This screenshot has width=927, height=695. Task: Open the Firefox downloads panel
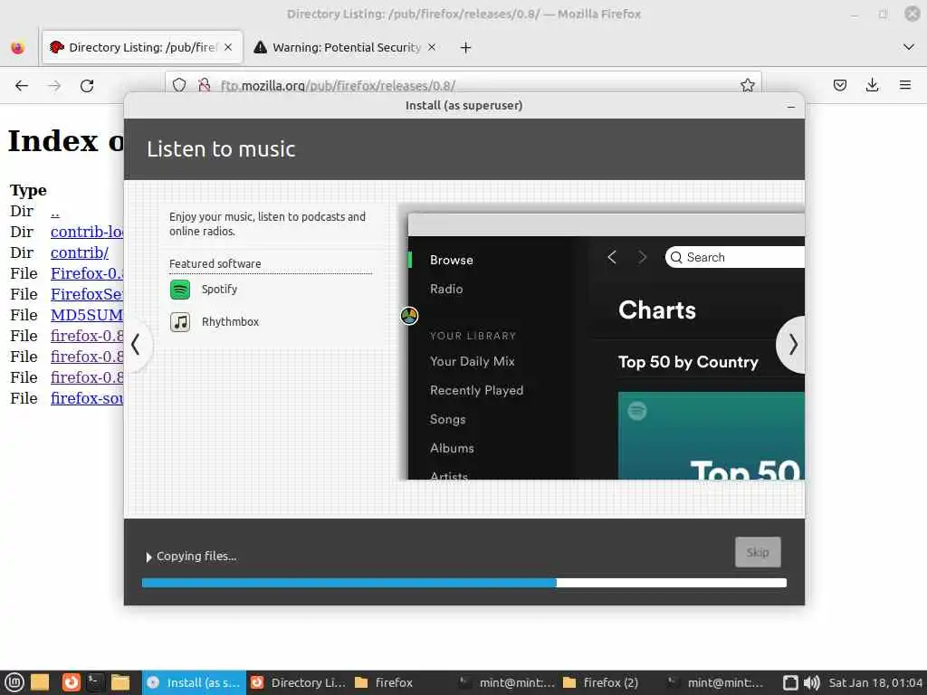tap(872, 85)
